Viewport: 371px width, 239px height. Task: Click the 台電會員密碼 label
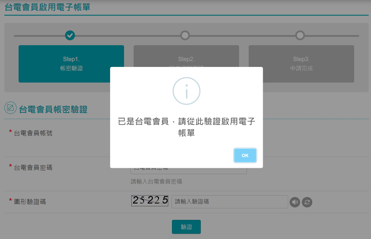tap(33, 167)
